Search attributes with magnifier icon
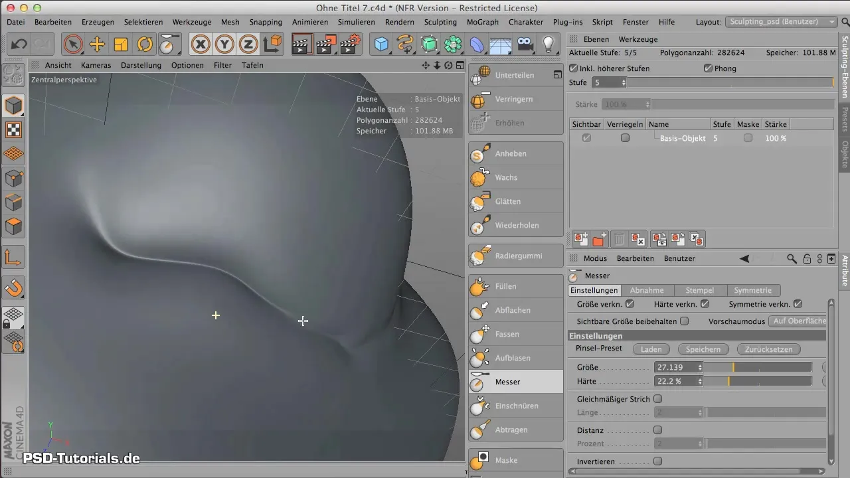 click(791, 258)
